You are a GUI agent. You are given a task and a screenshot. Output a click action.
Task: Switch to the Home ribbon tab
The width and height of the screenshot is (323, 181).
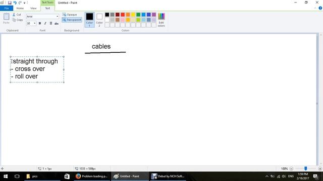20,8
